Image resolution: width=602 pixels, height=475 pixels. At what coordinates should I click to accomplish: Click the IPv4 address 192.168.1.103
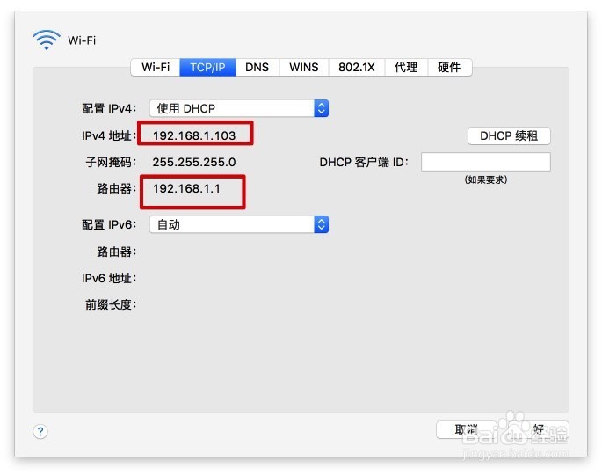[194, 135]
